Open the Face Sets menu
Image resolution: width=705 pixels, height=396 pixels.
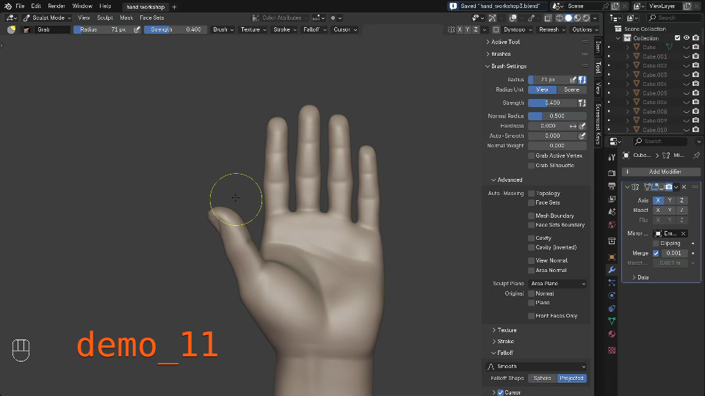coord(151,18)
